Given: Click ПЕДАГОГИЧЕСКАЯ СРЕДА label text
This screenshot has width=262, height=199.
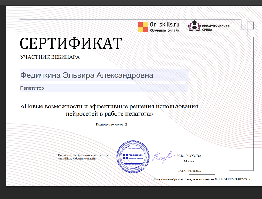Looking at the screenshot, I should [x=216, y=28].
